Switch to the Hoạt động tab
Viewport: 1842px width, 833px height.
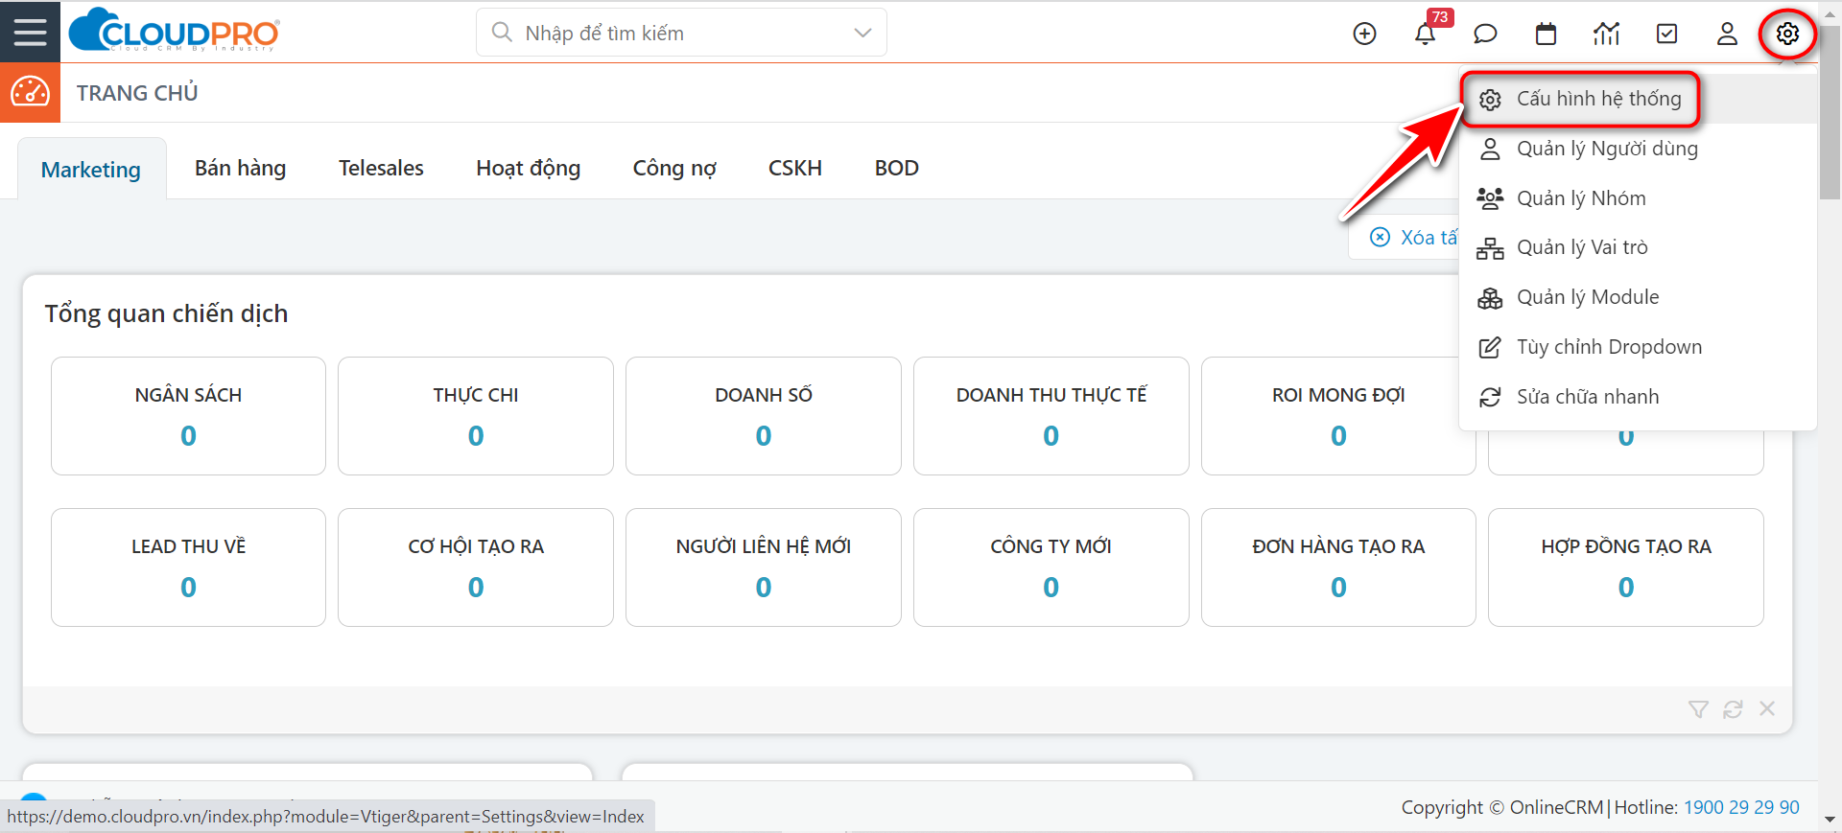529,168
